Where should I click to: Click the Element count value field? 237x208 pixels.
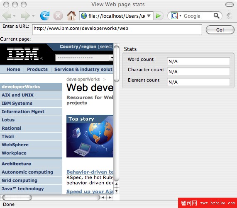[x=199, y=82]
